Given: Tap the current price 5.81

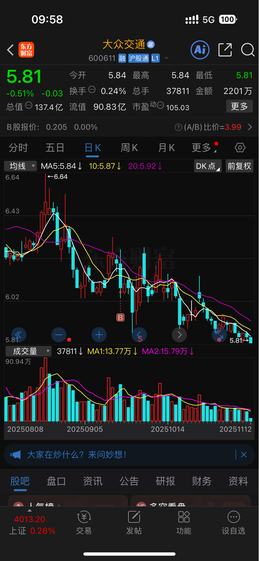Looking at the screenshot, I should click(x=24, y=76).
